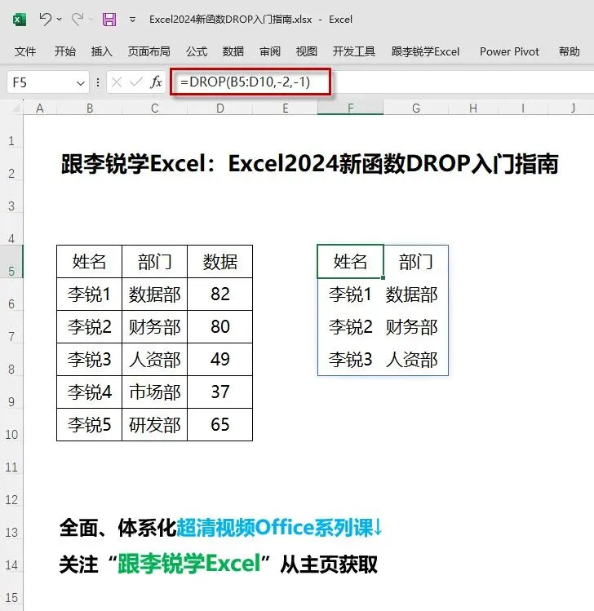Open the 文件 tab

[25, 51]
